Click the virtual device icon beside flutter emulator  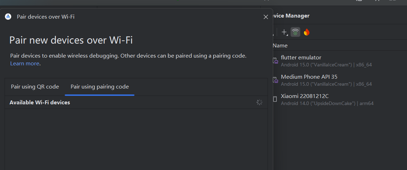click(x=276, y=61)
